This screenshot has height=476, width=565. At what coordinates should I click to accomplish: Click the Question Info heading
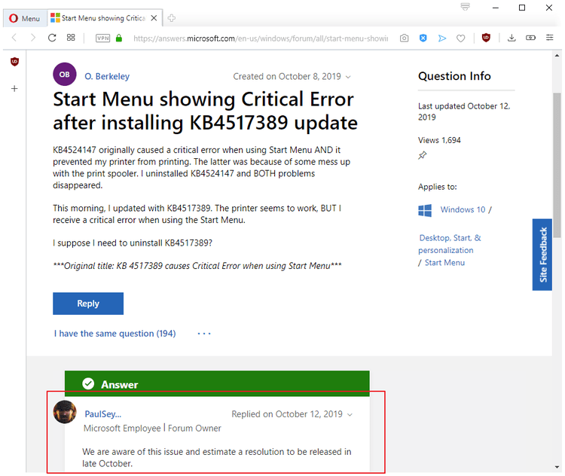pyautogui.click(x=454, y=76)
